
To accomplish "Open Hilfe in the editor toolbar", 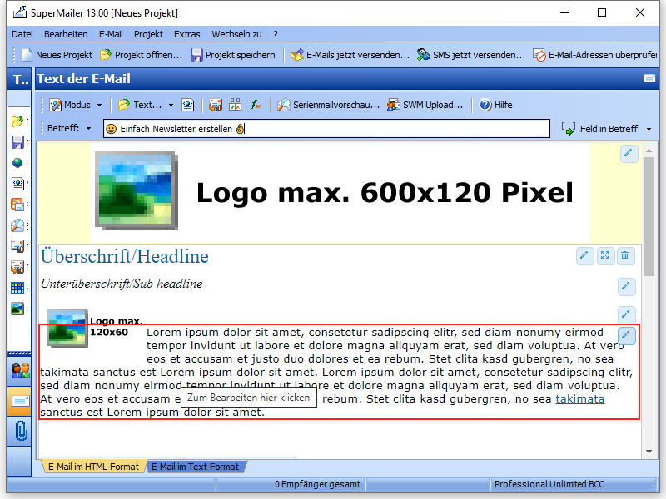I will point(496,105).
